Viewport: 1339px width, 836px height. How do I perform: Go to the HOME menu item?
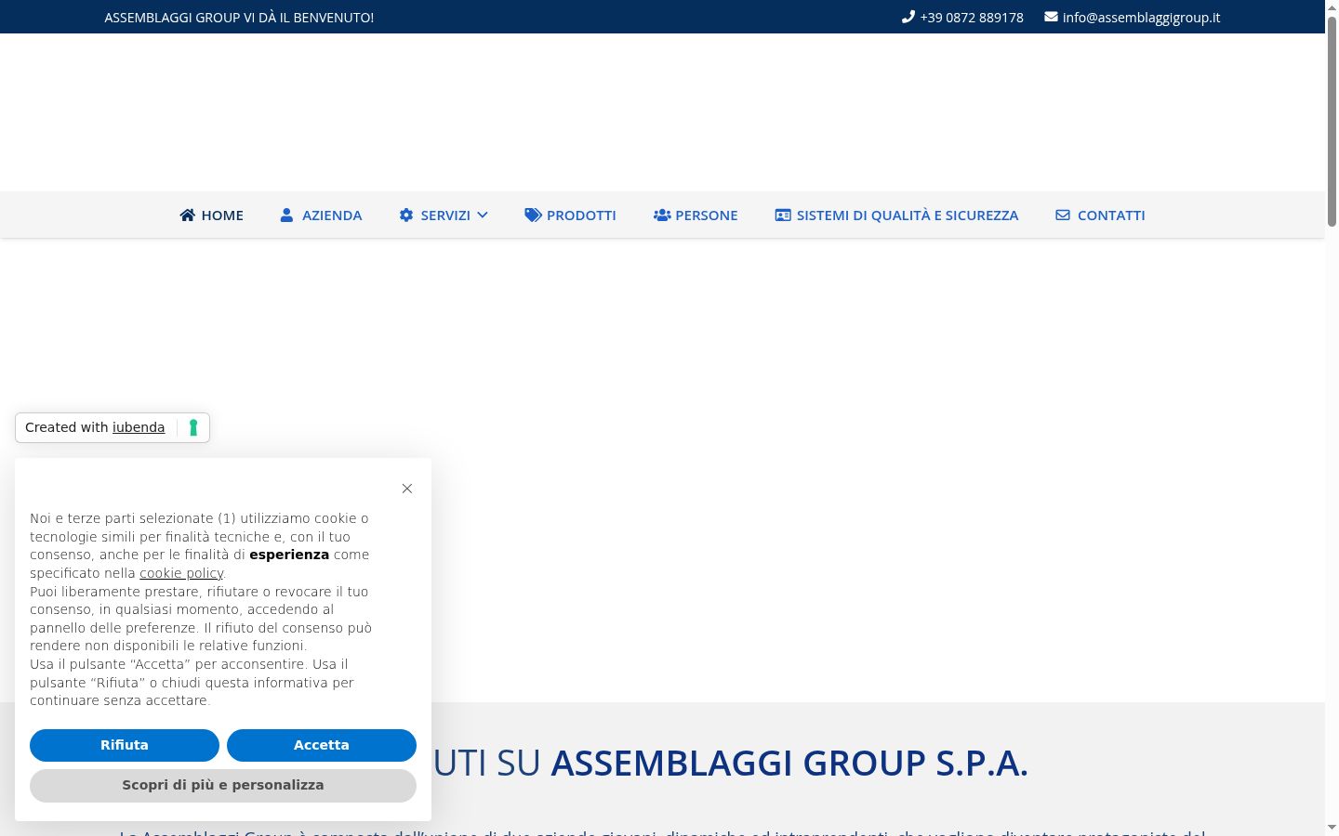pos(212,215)
